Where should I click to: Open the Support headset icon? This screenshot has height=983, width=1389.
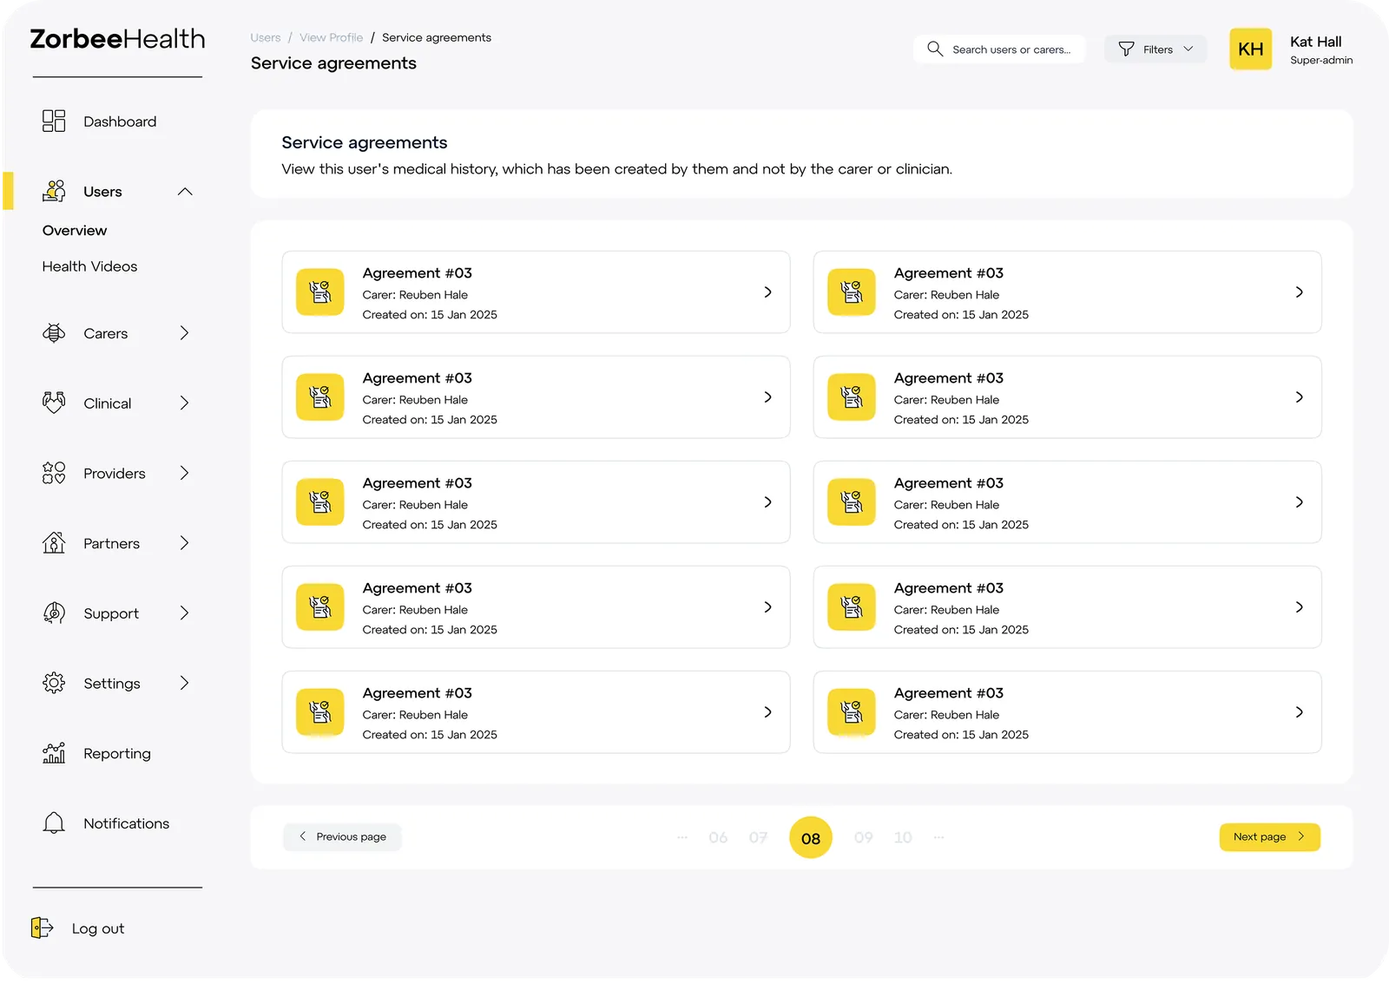pyautogui.click(x=54, y=613)
